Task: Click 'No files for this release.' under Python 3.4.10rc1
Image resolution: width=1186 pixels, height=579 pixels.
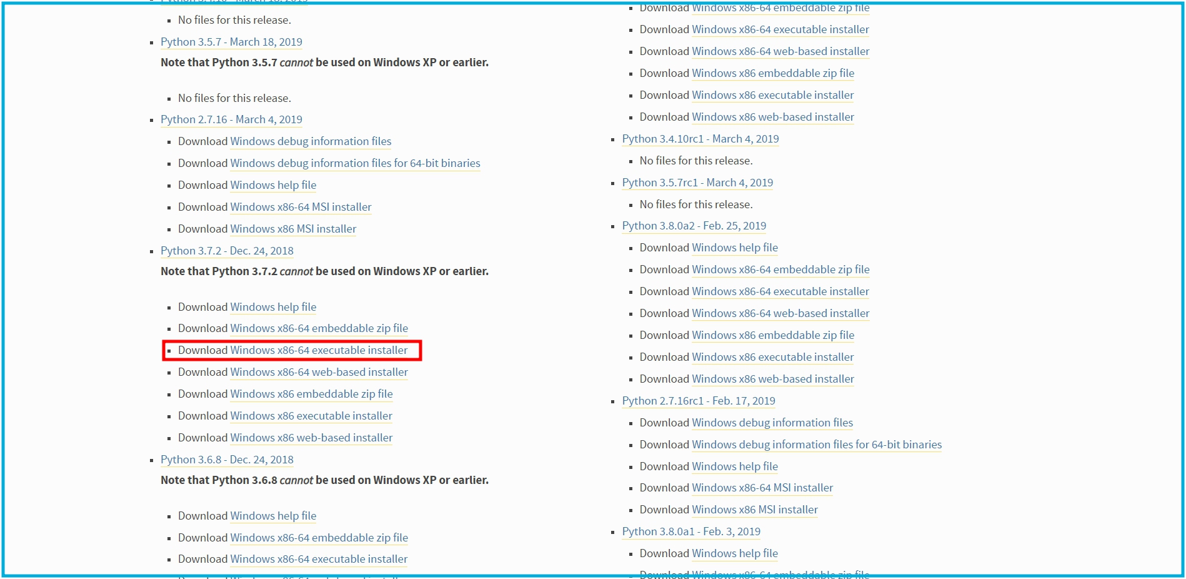Action: (x=696, y=161)
